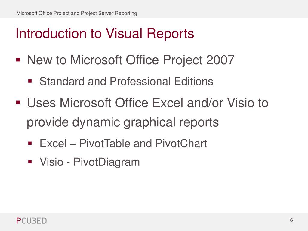Click the red bullet before Standard and Professional
This screenshot has width=308, height=231.
coord(30,81)
